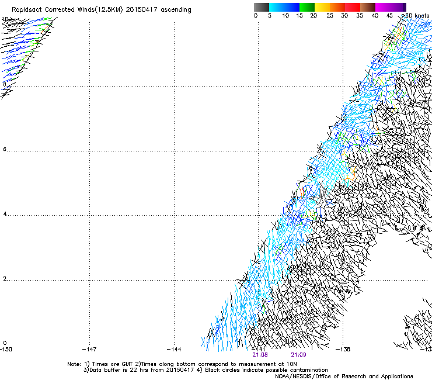Click the longitude label '-147'
432x380 pixels.
point(89,350)
